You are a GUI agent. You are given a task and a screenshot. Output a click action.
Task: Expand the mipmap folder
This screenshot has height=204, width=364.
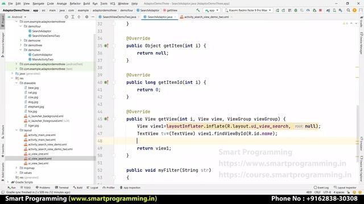coord(16,168)
